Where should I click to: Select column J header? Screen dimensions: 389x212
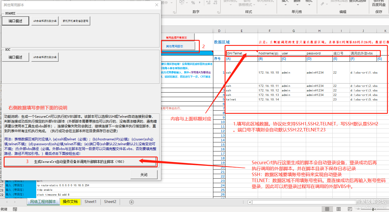363,31
